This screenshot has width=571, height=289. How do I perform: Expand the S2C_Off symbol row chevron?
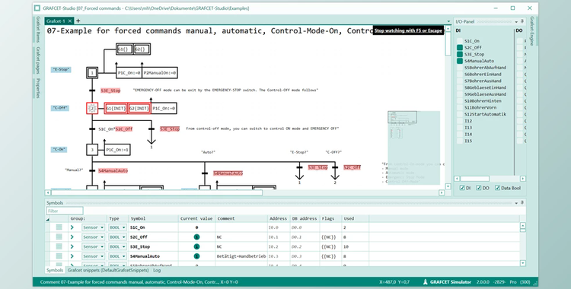click(x=72, y=237)
